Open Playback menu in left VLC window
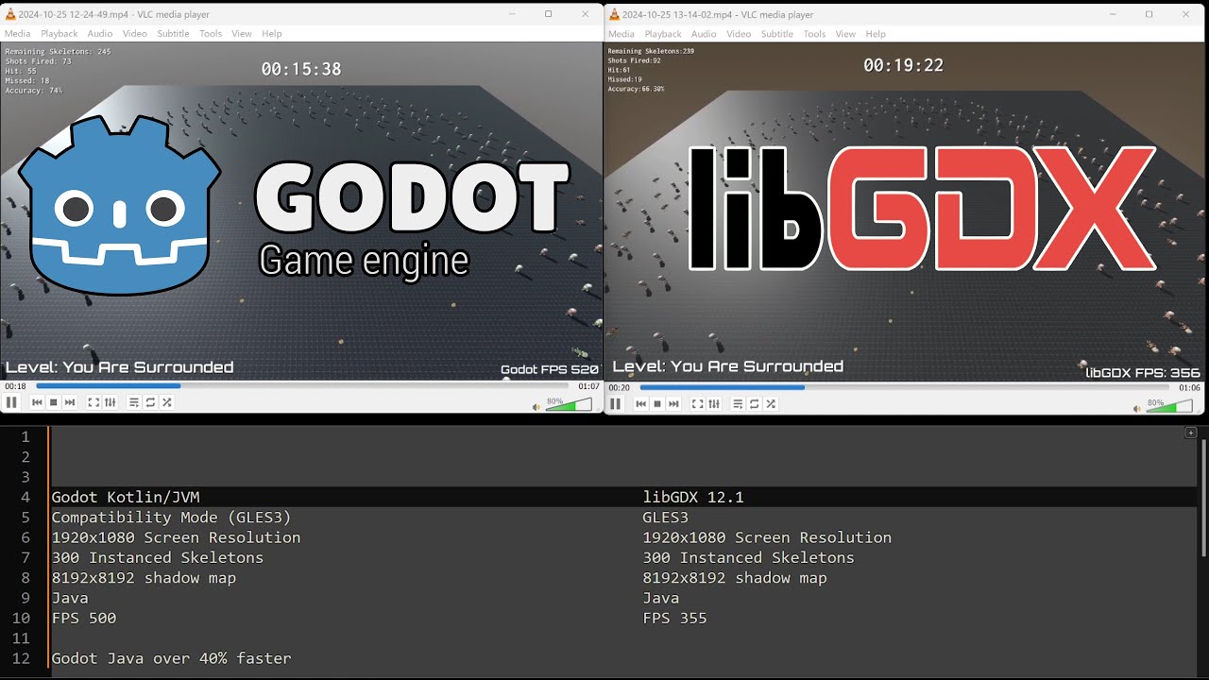 pyautogui.click(x=60, y=33)
